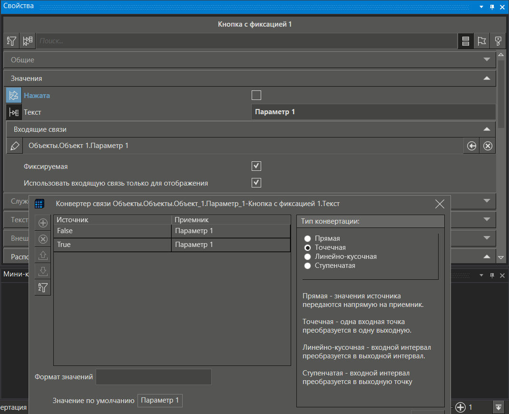Select the Линейно-кусочная radio option
Viewport: 509px width, 414px height.
tap(308, 256)
